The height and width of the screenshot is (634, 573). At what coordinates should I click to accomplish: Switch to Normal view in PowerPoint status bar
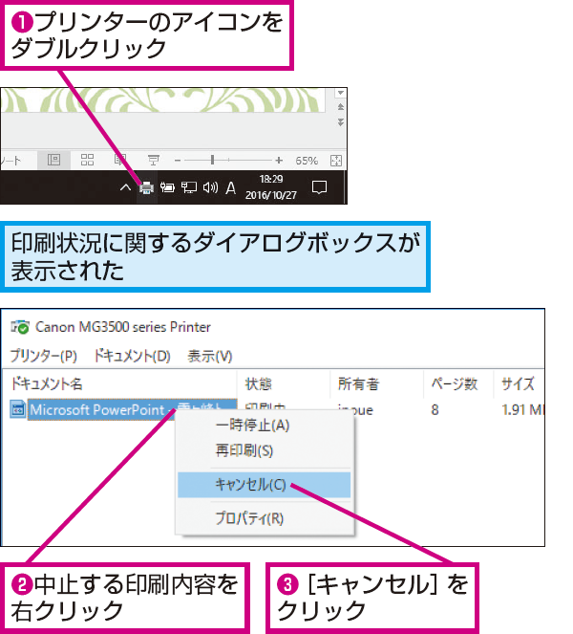[53, 160]
